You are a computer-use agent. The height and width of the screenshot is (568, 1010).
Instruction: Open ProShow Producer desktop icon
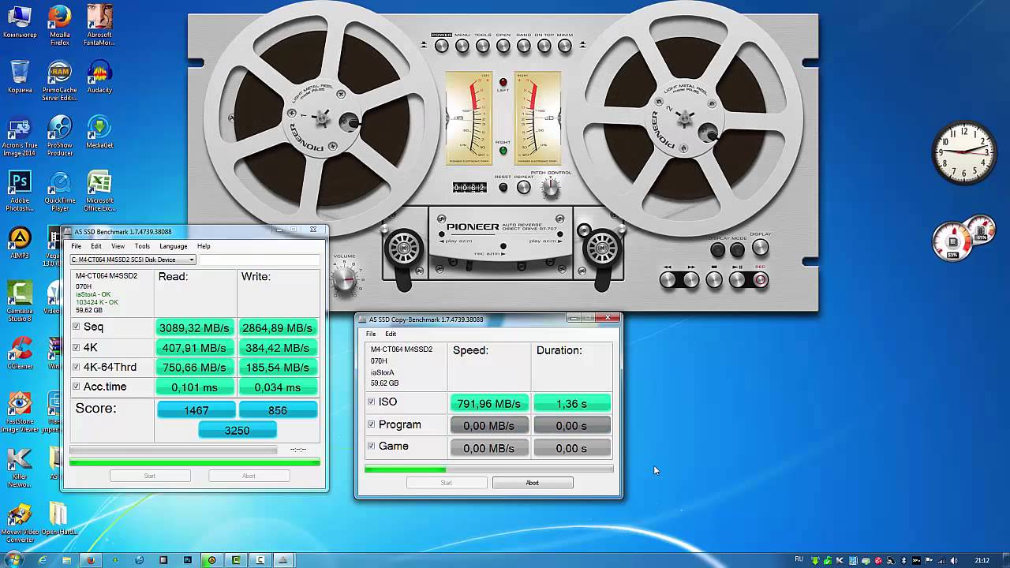point(59,136)
